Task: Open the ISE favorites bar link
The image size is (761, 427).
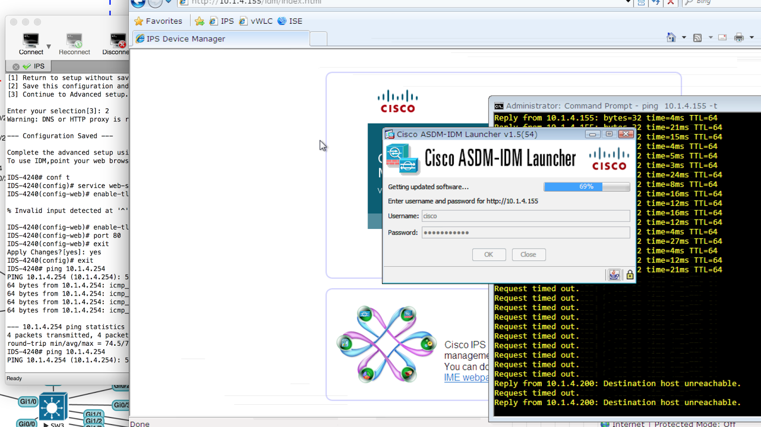Action: (290, 21)
